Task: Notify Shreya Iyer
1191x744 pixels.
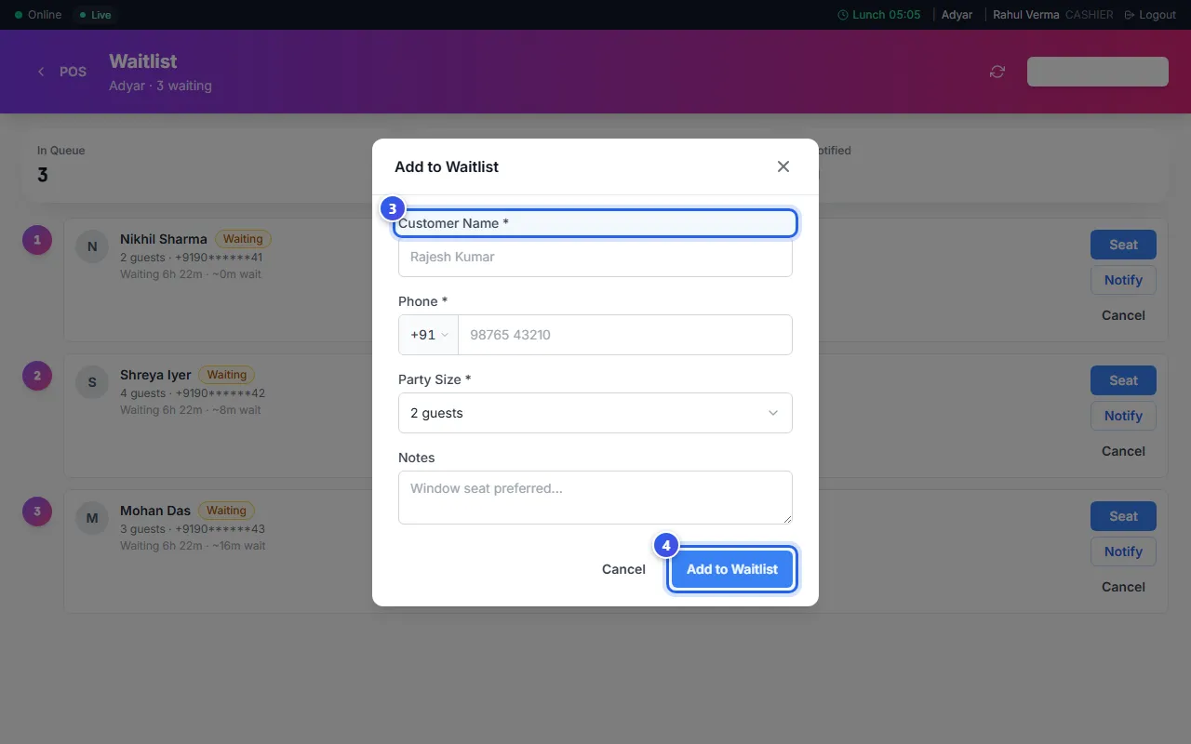Action: coord(1123,416)
